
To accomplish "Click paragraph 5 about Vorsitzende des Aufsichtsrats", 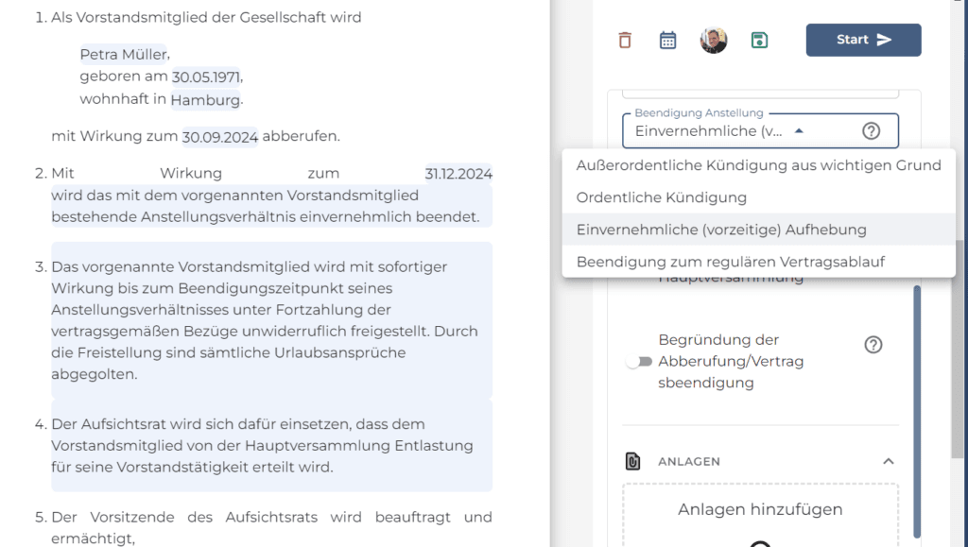I will (271, 527).
